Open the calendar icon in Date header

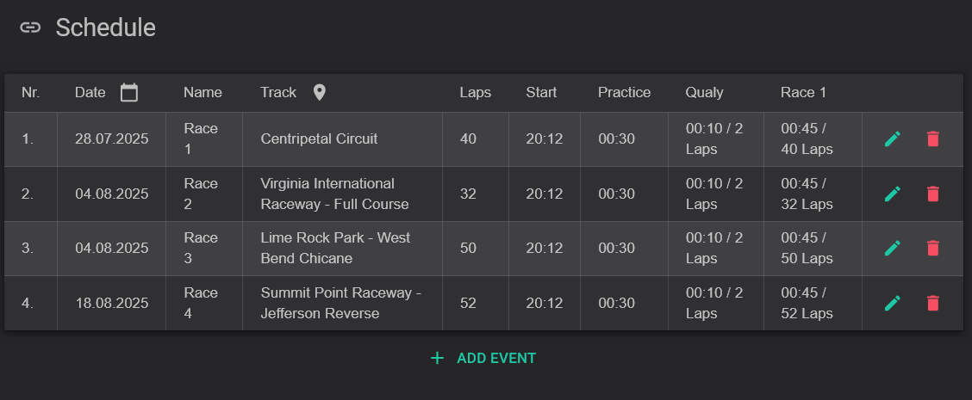pyautogui.click(x=129, y=92)
